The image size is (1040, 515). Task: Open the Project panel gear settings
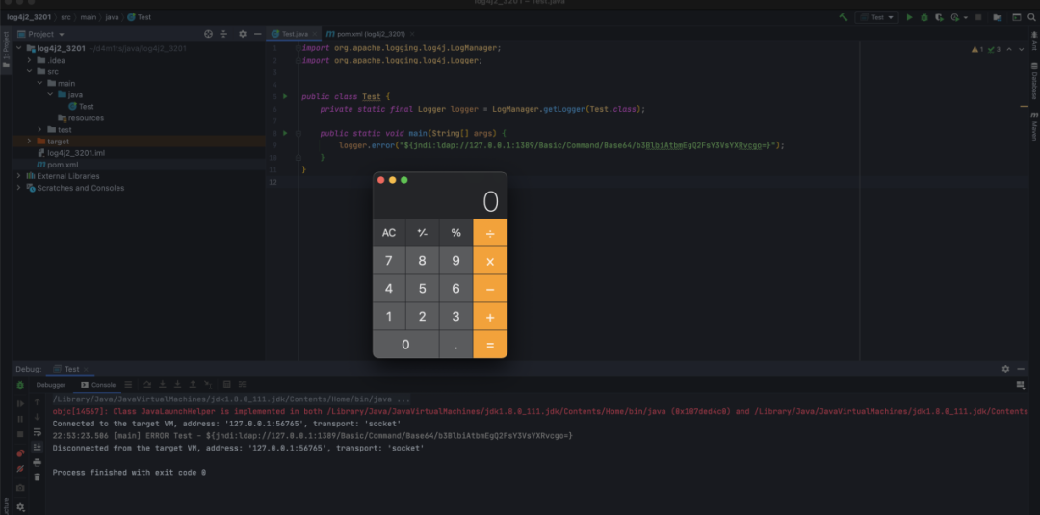coord(242,34)
